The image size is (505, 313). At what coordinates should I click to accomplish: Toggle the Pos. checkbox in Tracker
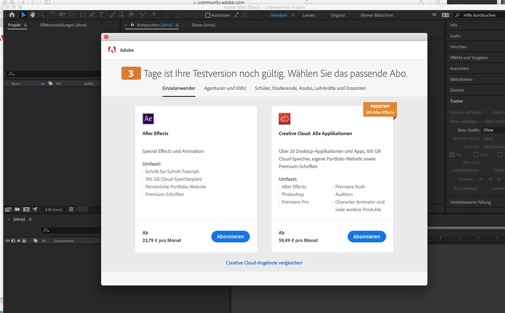[452, 155]
